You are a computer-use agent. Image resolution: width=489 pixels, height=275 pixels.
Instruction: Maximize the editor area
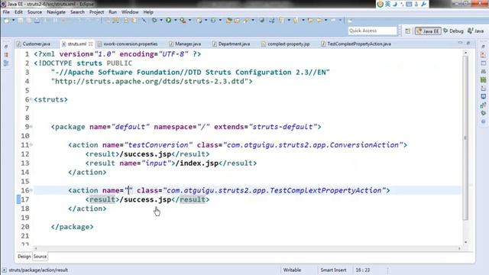[468, 43]
